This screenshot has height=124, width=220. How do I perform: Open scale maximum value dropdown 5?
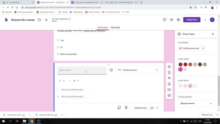(x=76, y=81)
